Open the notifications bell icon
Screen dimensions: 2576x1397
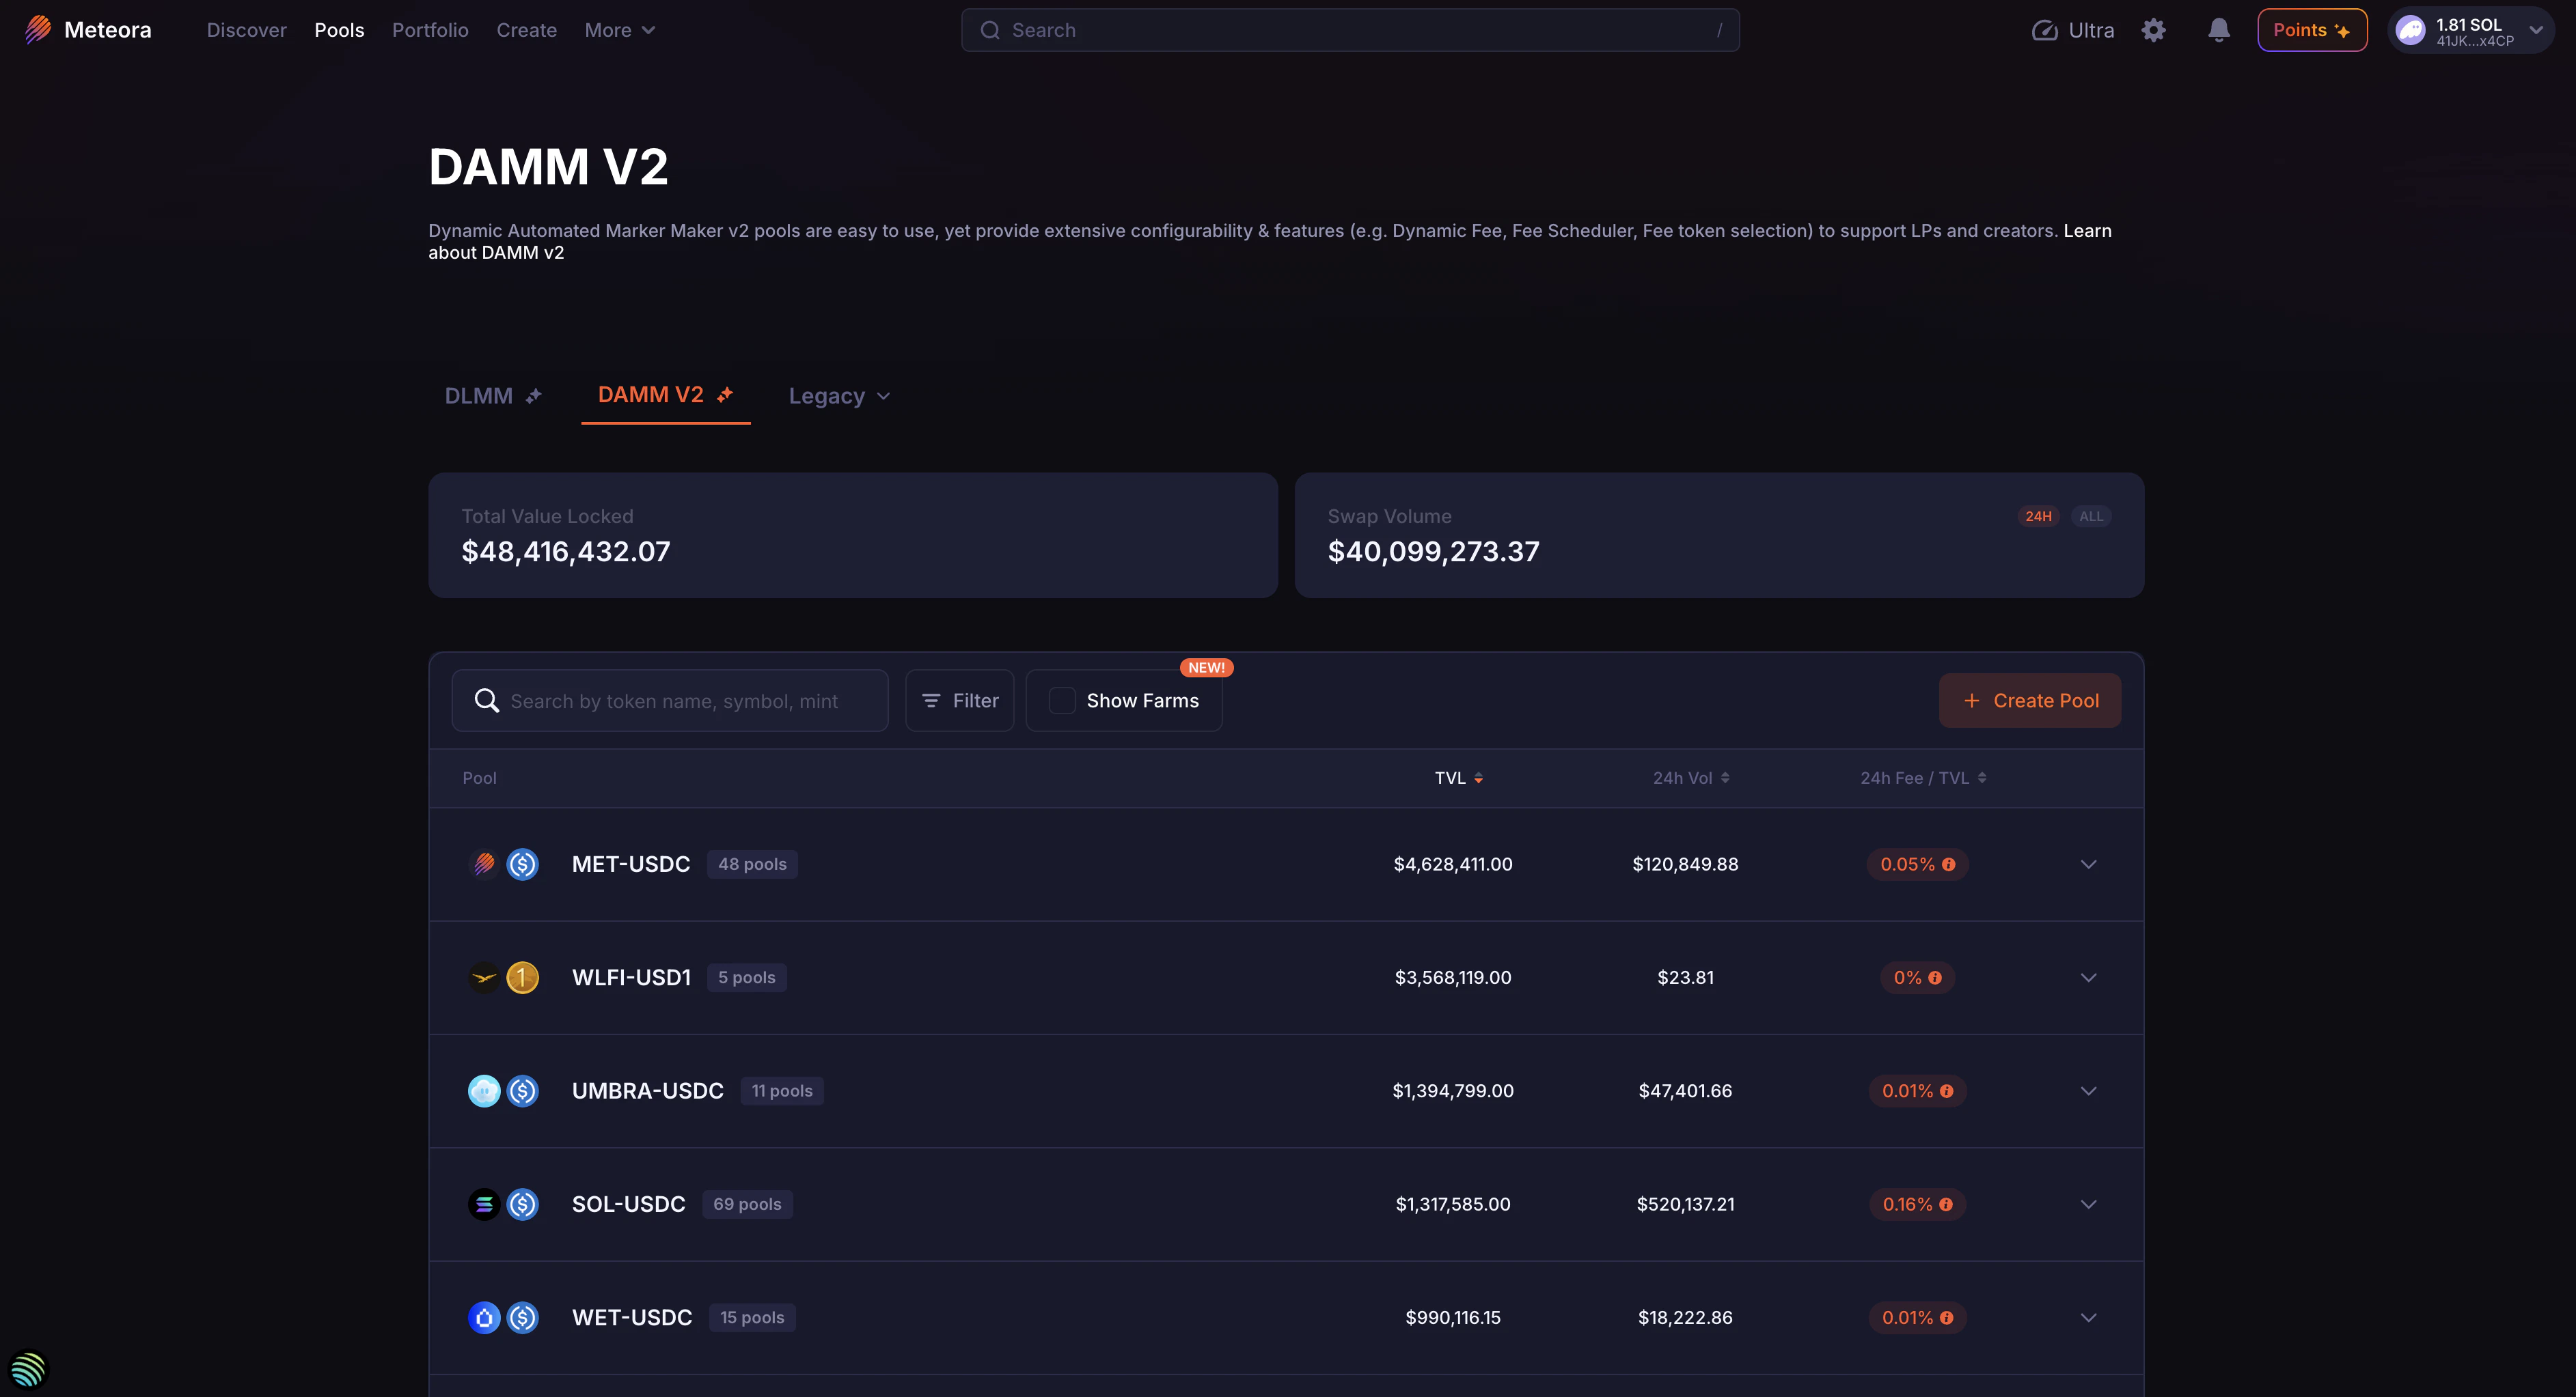[x=2218, y=30]
